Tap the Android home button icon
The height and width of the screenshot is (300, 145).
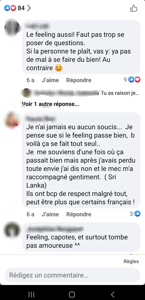pyautogui.click(x=72, y=294)
